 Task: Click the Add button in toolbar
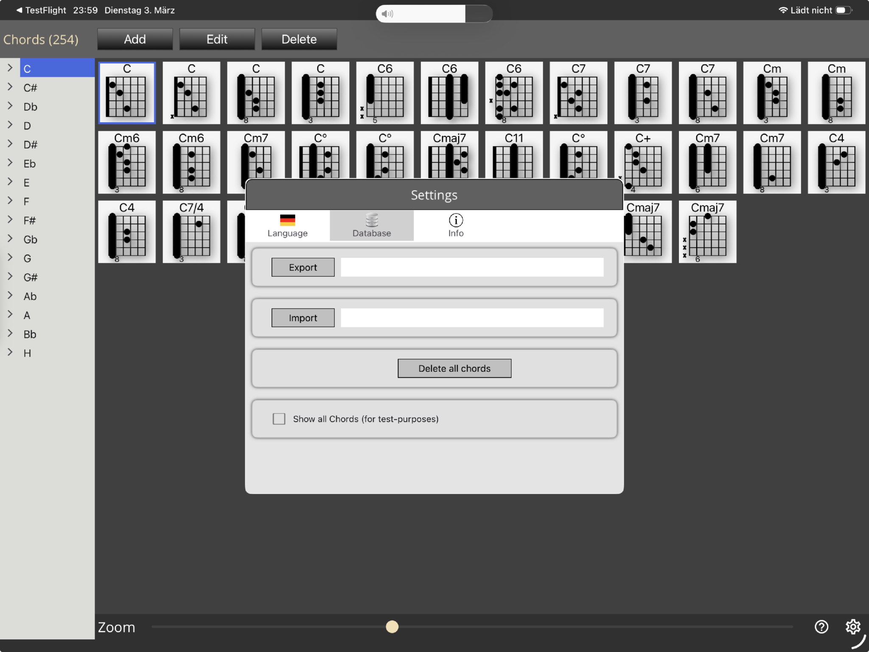(x=135, y=39)
